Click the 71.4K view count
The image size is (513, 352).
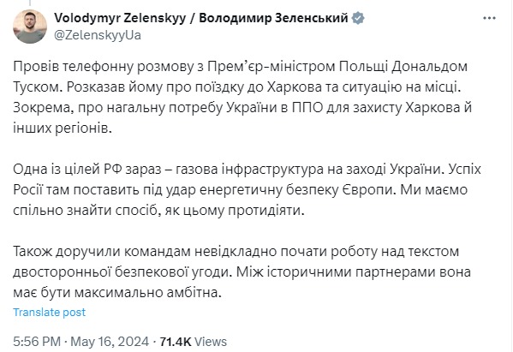coord(176,342)
